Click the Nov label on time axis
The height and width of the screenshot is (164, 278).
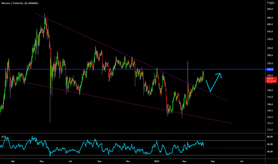point(128,161)
